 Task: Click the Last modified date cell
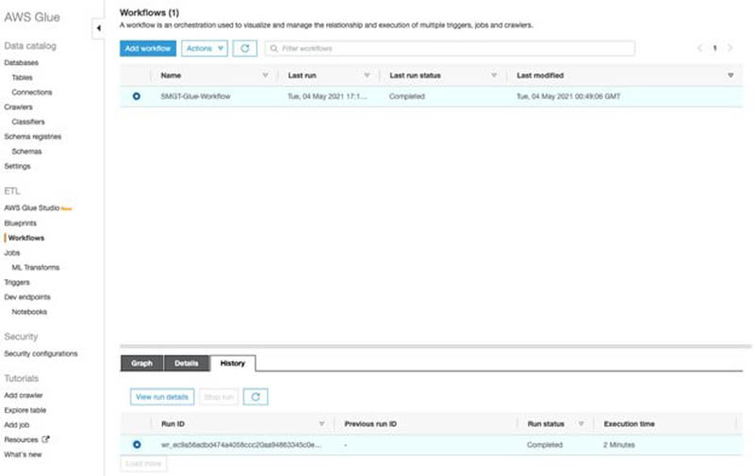(x=568, y=96)
